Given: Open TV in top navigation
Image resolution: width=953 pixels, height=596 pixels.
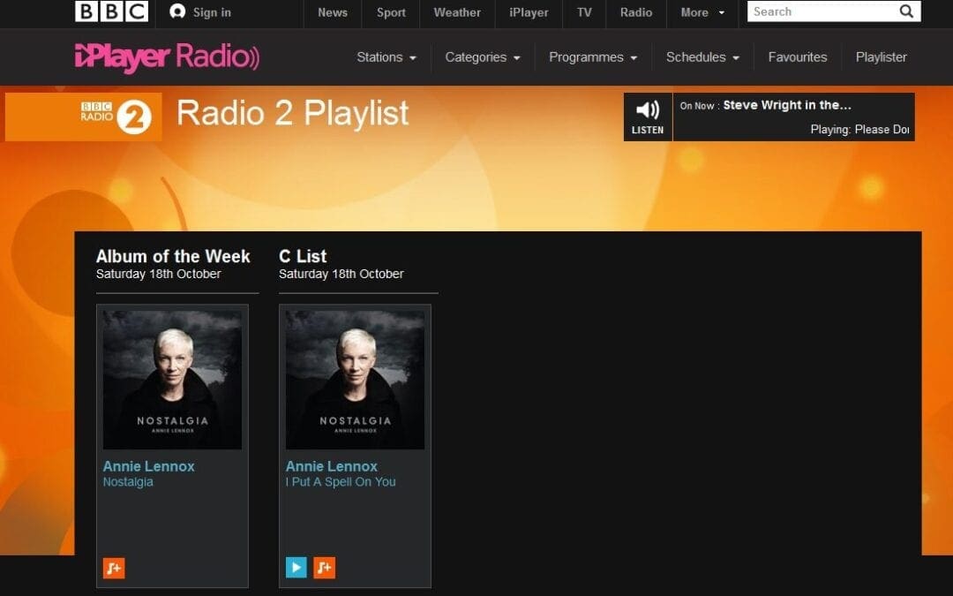Looking at the screenshot, I should [584, 12].
